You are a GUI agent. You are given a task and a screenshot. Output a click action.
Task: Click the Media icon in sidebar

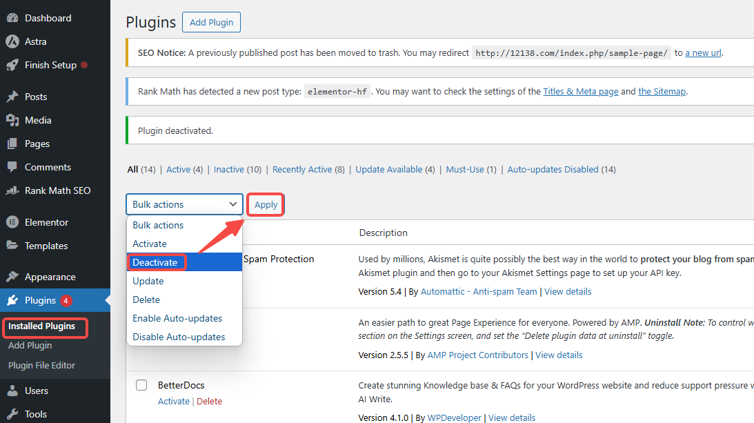pos(12,120)
